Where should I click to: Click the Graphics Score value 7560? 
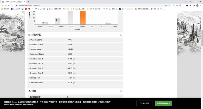click(x=70, y=45)
